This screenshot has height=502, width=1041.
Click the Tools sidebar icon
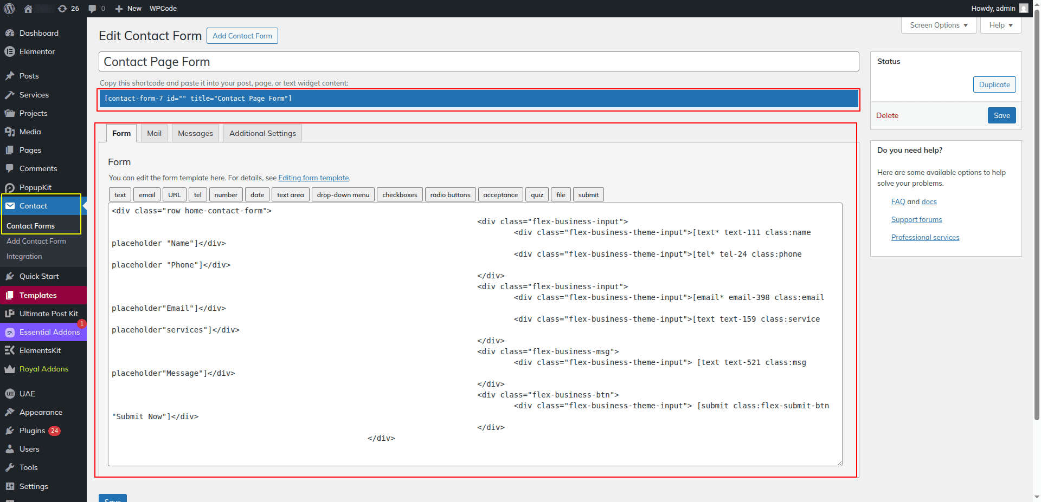coord(10,467)
